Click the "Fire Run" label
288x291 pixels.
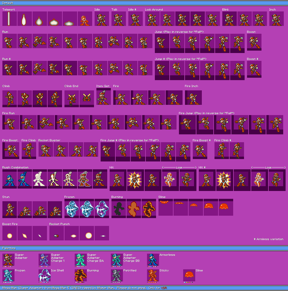pyautogui.click(x=8, y=113)
